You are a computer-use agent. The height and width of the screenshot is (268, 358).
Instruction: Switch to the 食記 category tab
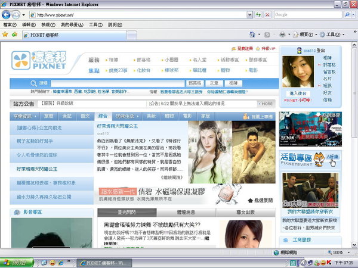pos(67,116)
